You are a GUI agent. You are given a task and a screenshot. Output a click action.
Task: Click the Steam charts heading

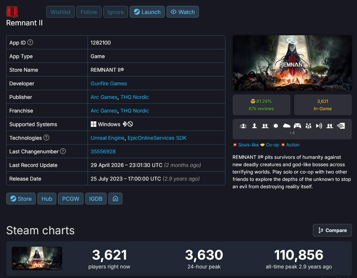40,231
